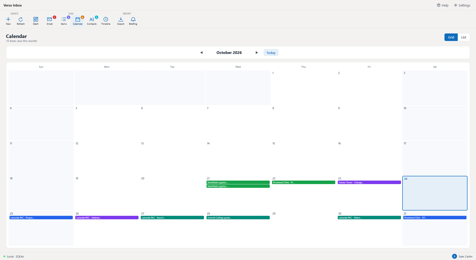Refresh the inbox data

[21, 21]
